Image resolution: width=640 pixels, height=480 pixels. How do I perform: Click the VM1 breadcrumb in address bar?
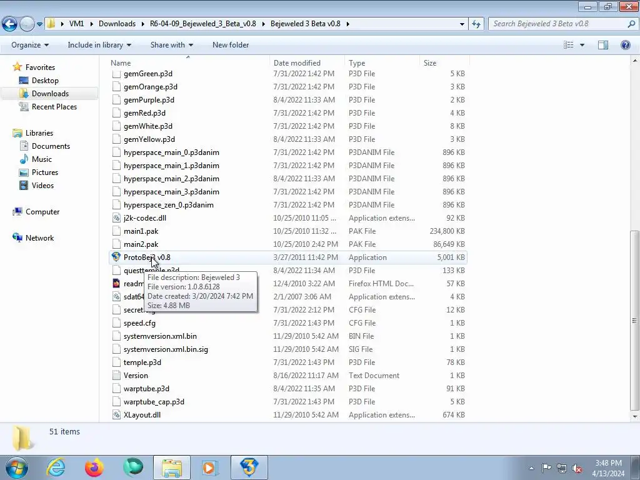coord(76,24)
